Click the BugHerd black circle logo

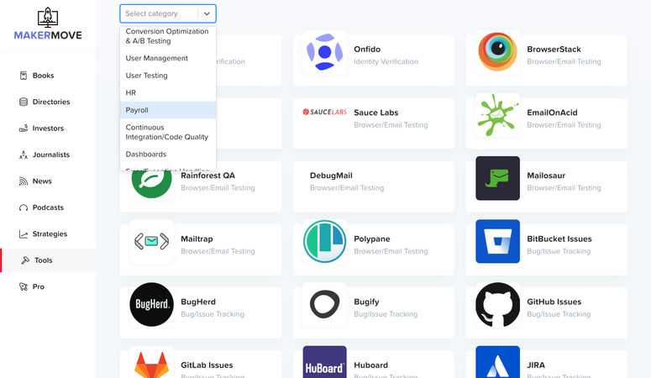click(151, 304)
